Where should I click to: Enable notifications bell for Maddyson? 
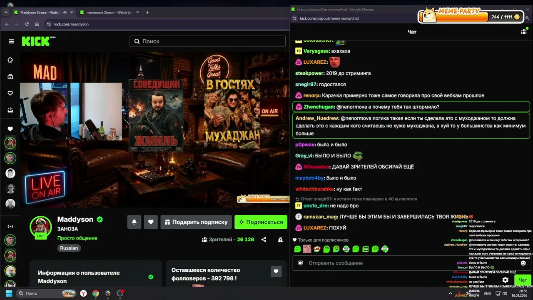[134, 222]
